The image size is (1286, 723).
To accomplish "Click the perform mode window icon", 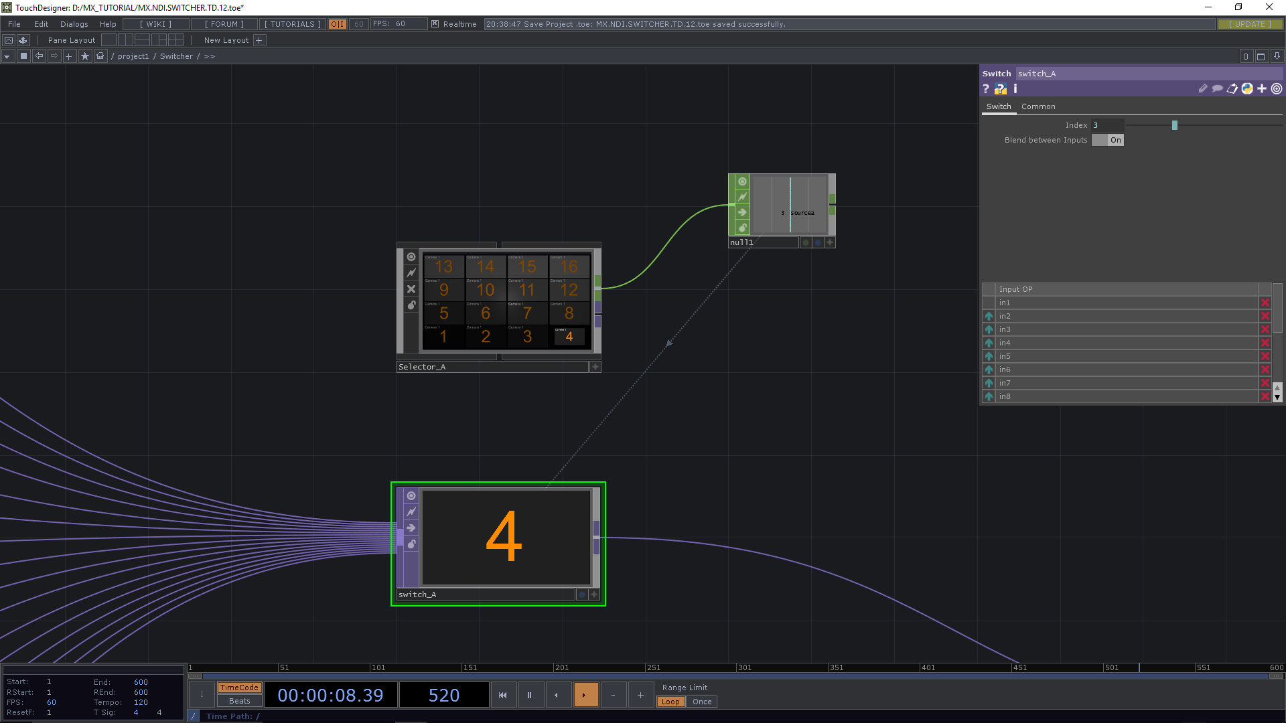I will coord(9,40).
